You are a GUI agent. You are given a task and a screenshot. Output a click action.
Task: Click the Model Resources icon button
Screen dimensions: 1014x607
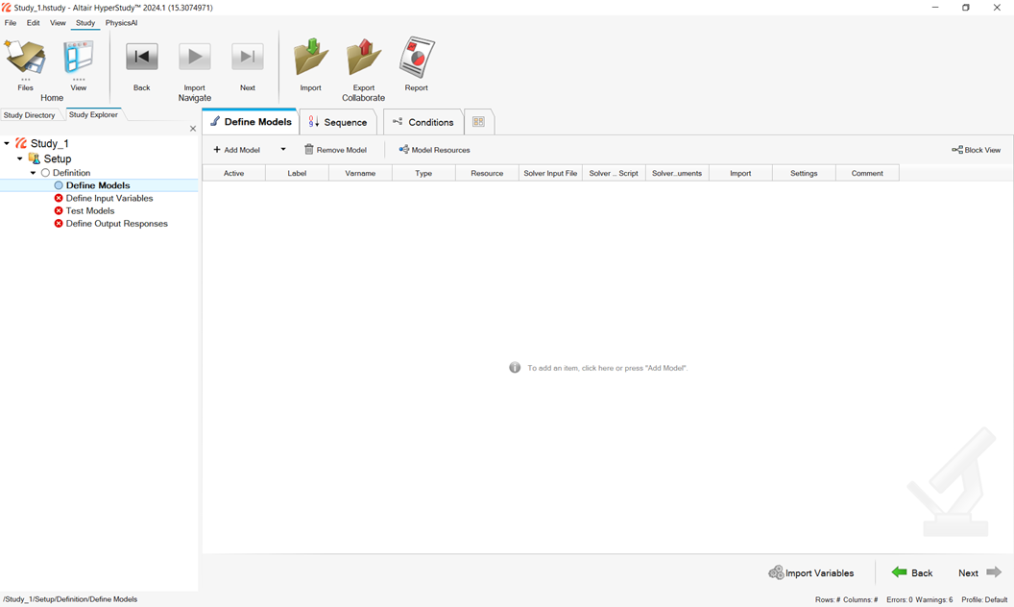click(403, 150)
